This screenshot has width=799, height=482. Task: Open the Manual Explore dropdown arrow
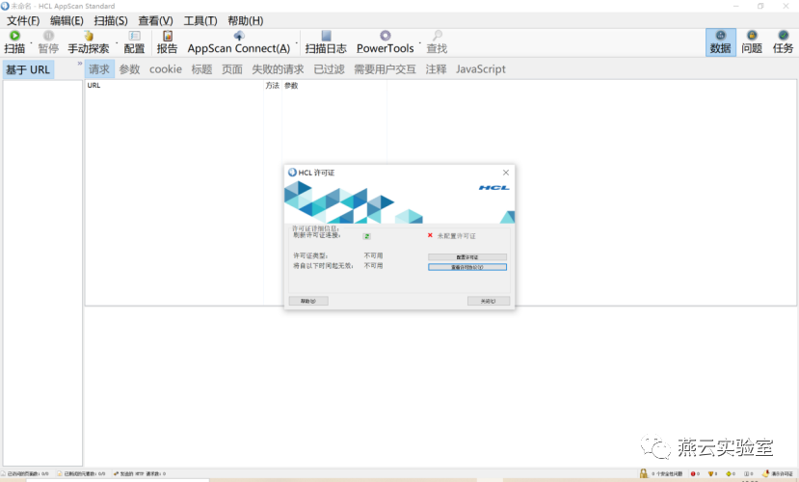click(117, 42)
